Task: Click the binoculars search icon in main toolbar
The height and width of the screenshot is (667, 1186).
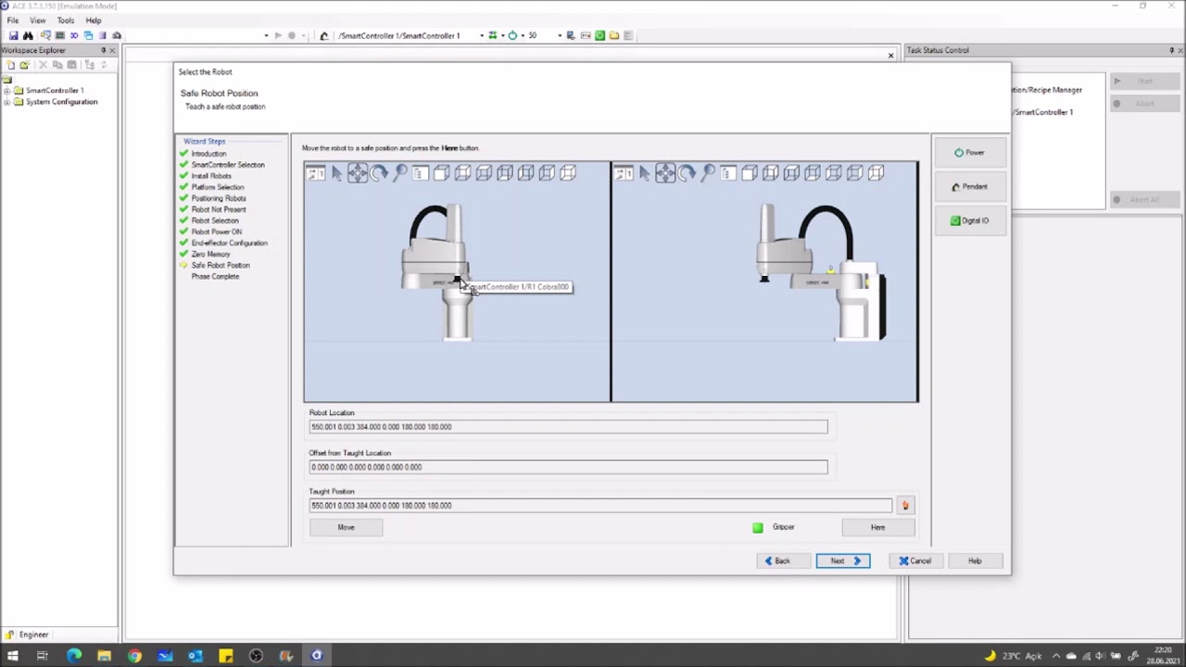Action: pyautogui.click(x=28, y=35)
